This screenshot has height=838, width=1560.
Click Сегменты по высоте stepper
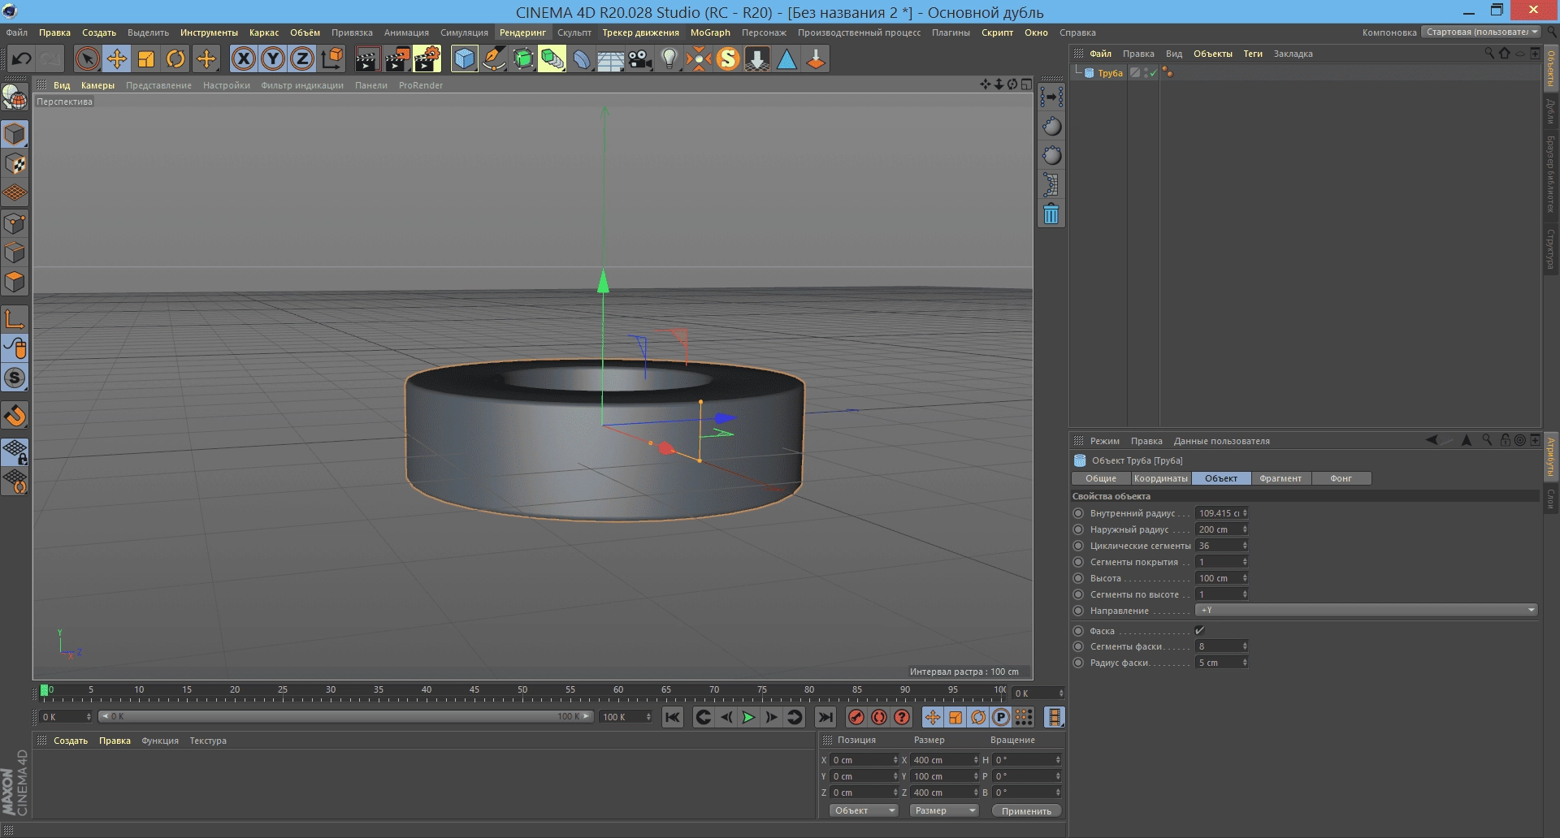click(x=1245, y=594)
